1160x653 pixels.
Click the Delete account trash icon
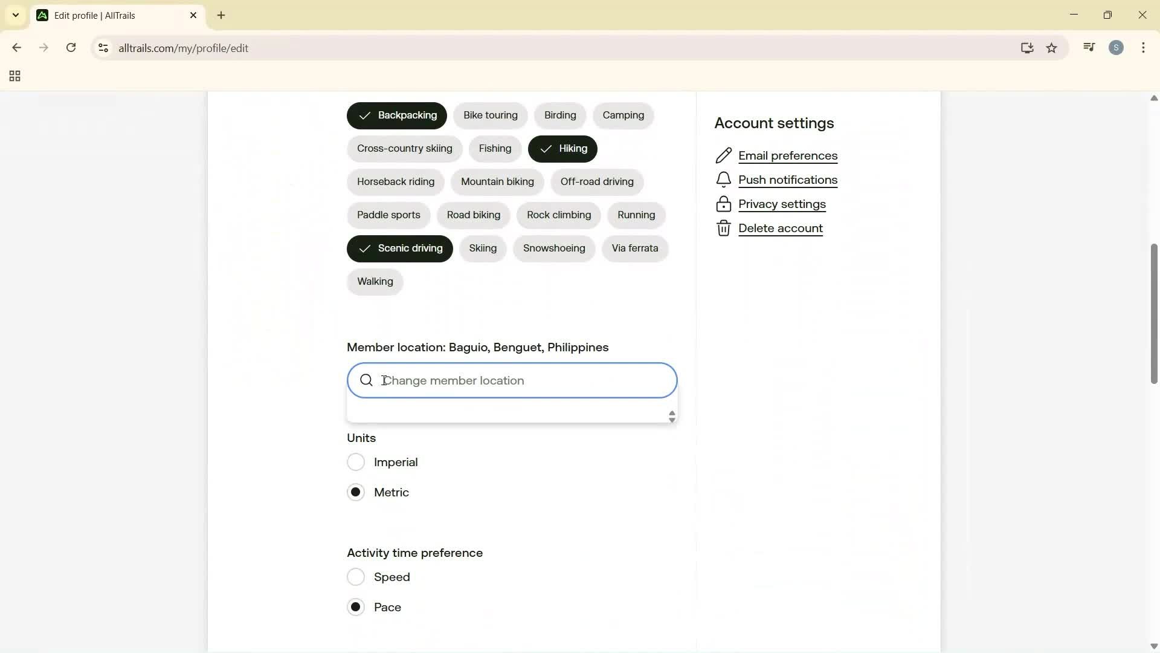click(x=724, y=228)
